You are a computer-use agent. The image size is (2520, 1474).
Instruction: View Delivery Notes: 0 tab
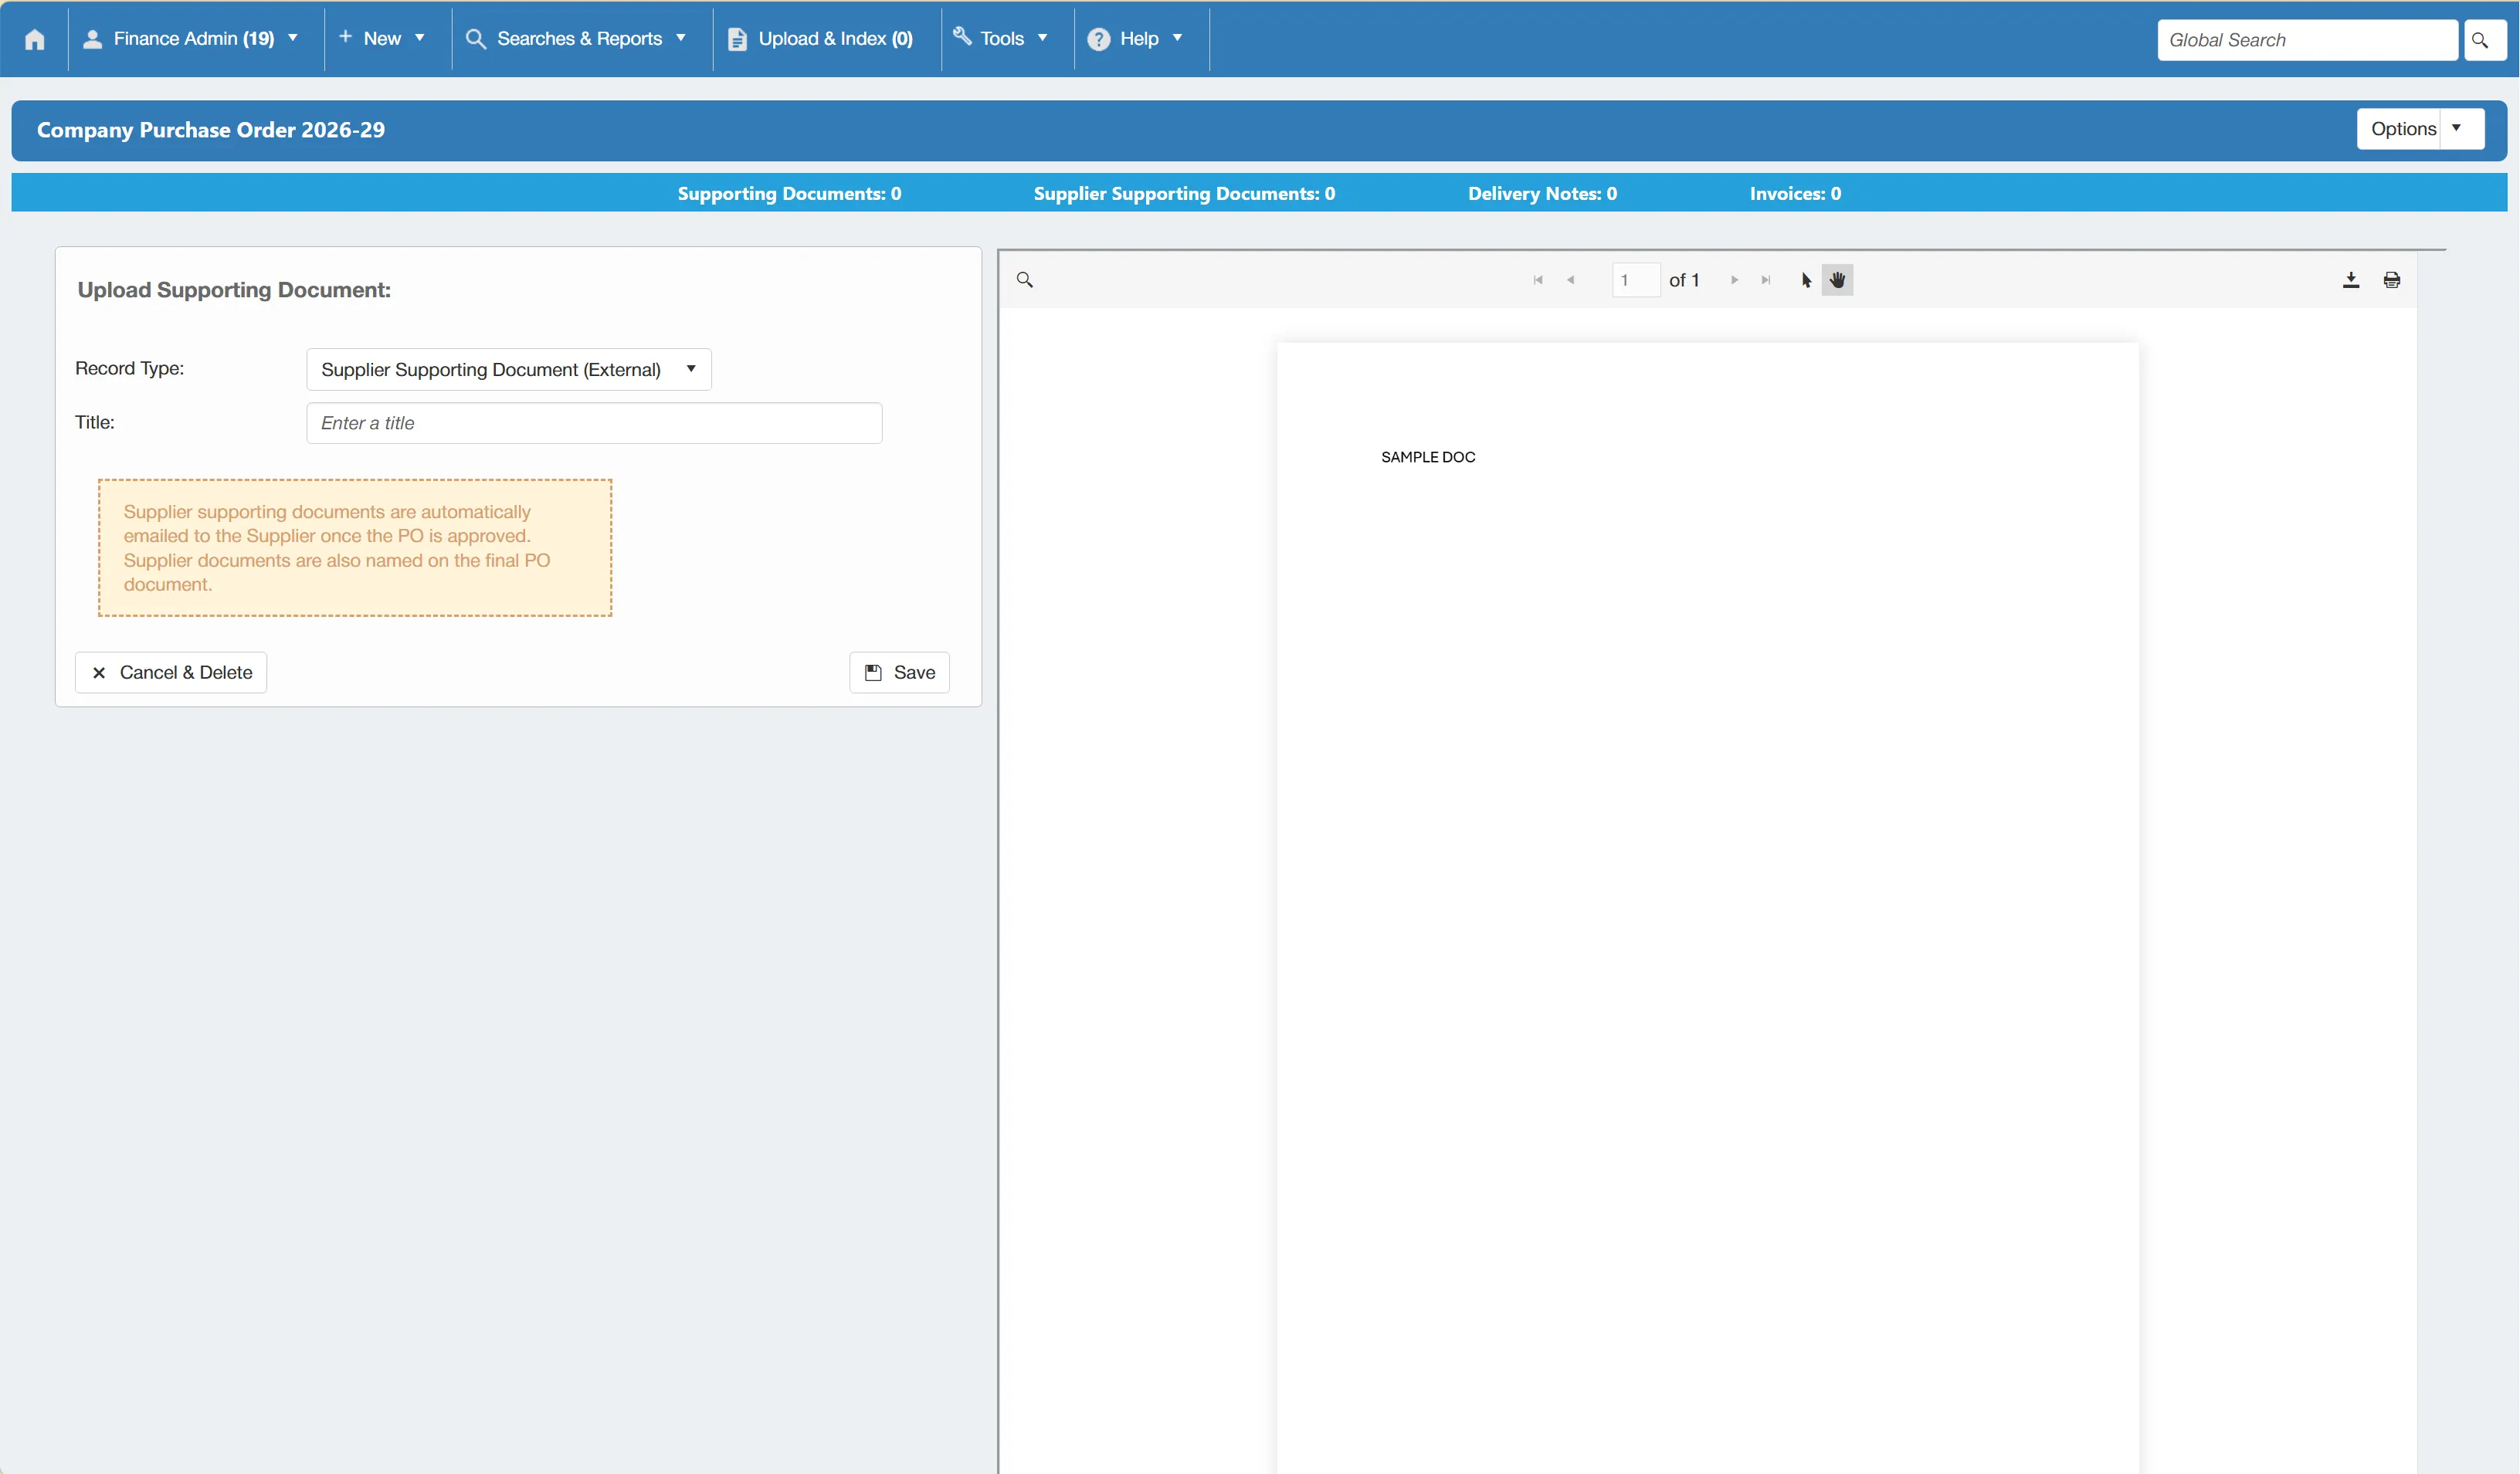click(x=1542, y=193)
